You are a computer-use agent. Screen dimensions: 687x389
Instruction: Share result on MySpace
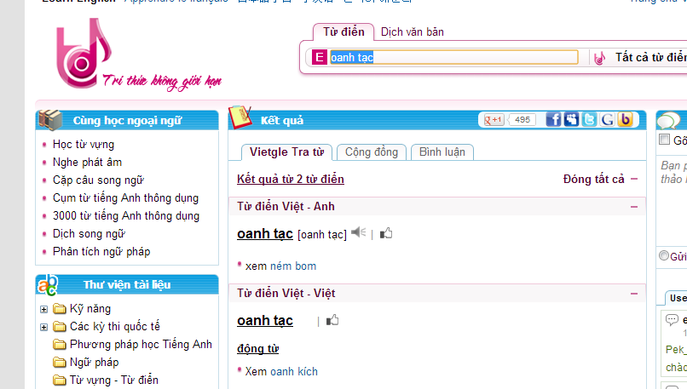571,119
